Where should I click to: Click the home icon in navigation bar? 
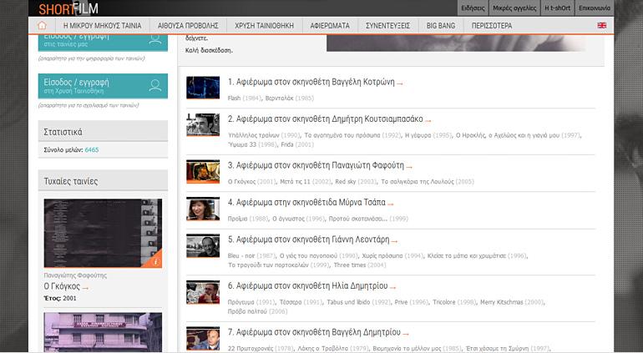[42, 25]
